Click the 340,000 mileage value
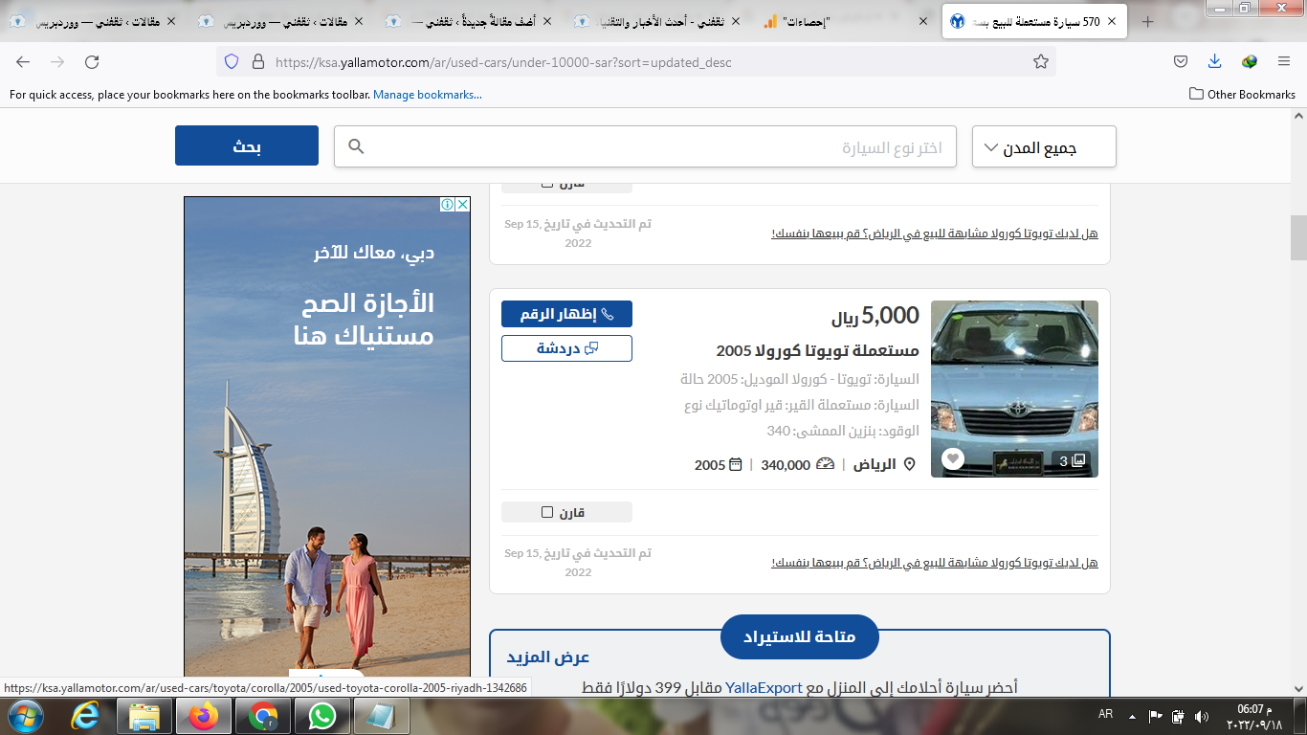The height and width of the screenshot is (735, 1307). point(786,465)
